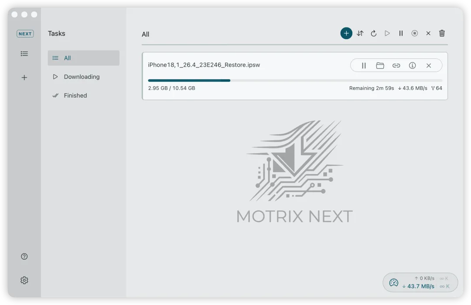Click the sort tasks arrows icon

(360, 33)
